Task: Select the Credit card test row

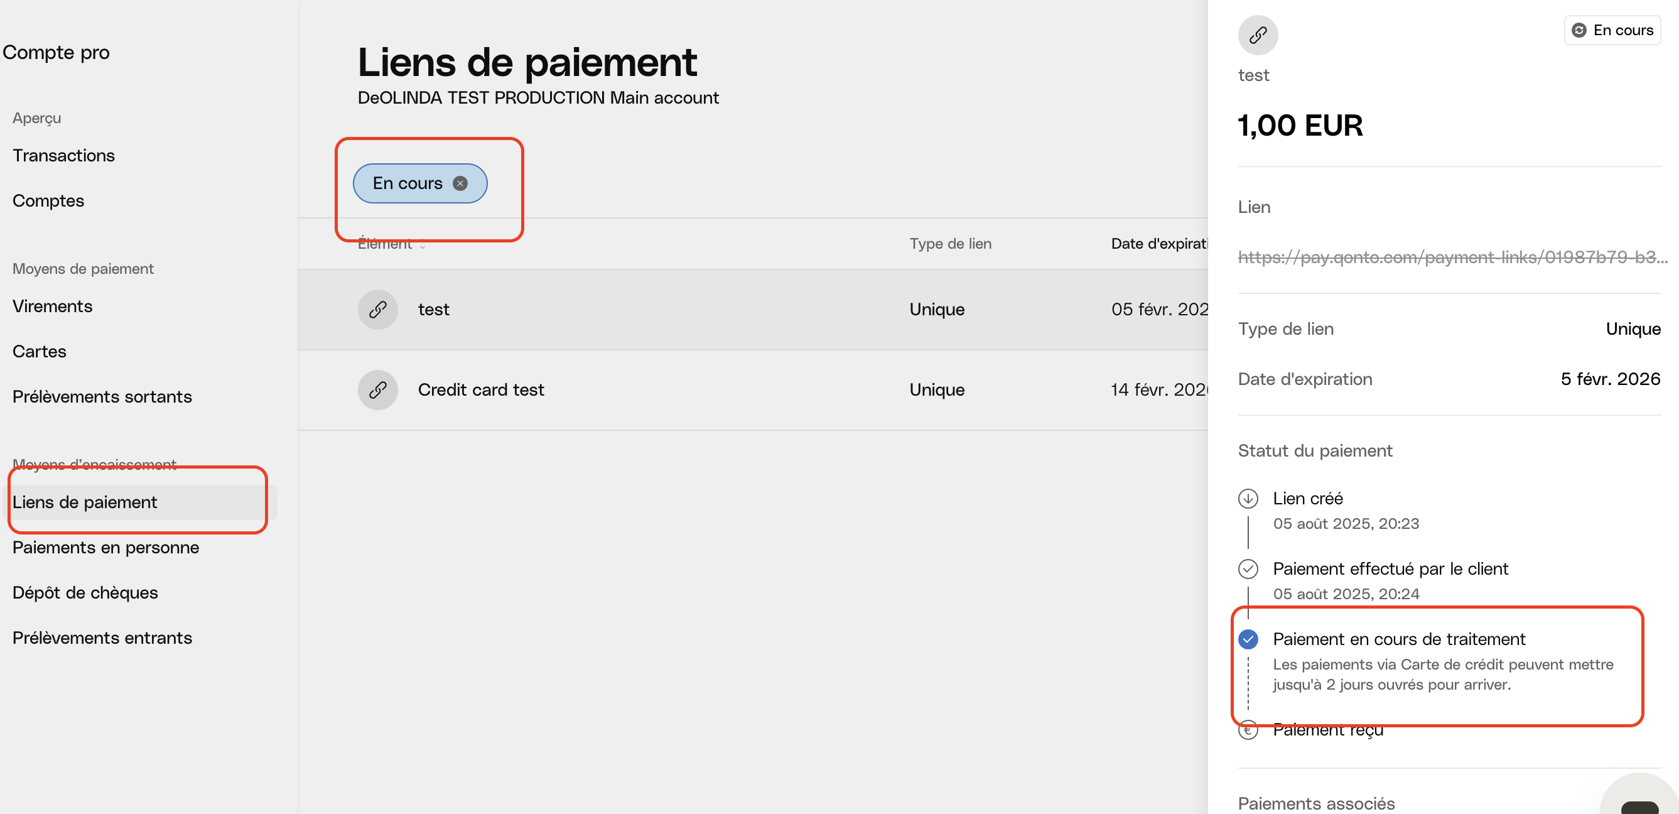Action: pyautogui.click(x=753, y=390)
